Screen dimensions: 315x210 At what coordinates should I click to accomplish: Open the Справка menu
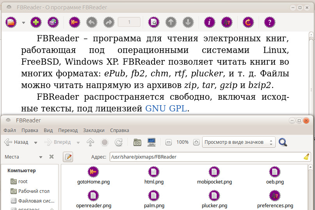tap(119, 131)
